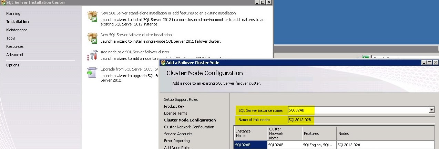The image size is (439, 149).
Task: Select the Service Accounts step
Action: pos(178,134)
